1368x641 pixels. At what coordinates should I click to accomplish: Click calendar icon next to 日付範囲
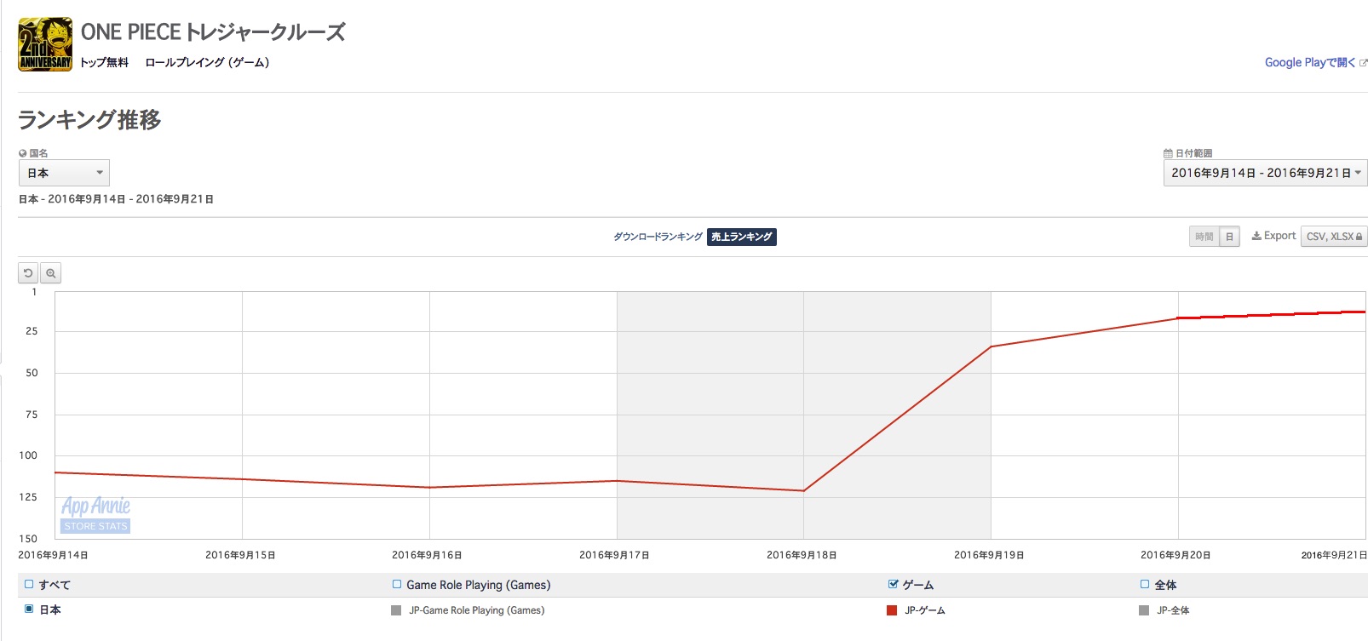click(1168, 153)
